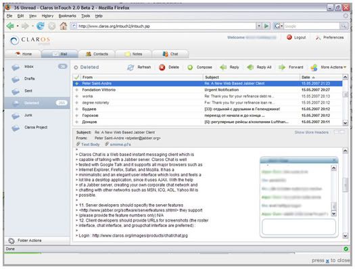Click the message list scrollbar down arrow
Viewport: 355px width, 269px height.
(345, 123)
